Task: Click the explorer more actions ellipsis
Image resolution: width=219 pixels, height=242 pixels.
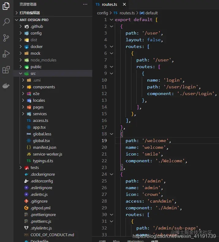Action: [x=85, y=4]
